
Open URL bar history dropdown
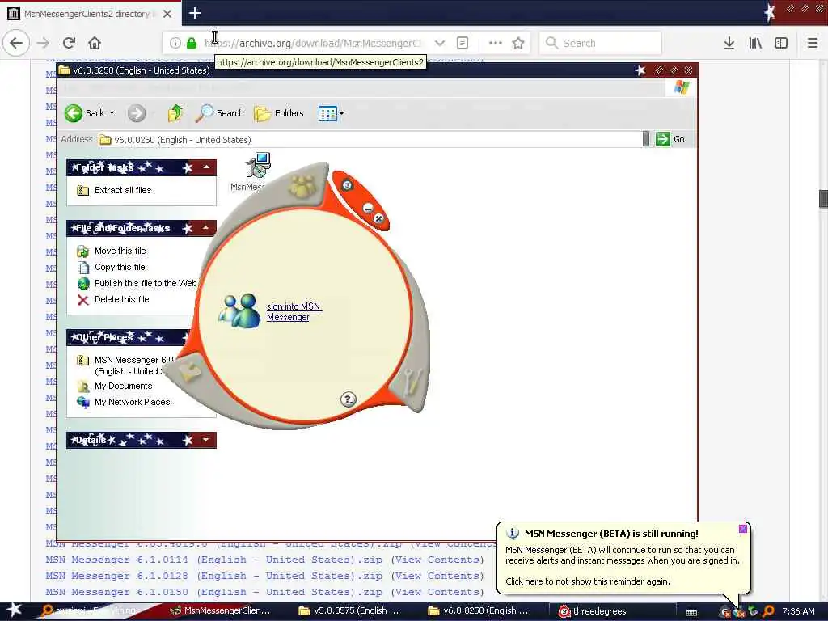439,43
